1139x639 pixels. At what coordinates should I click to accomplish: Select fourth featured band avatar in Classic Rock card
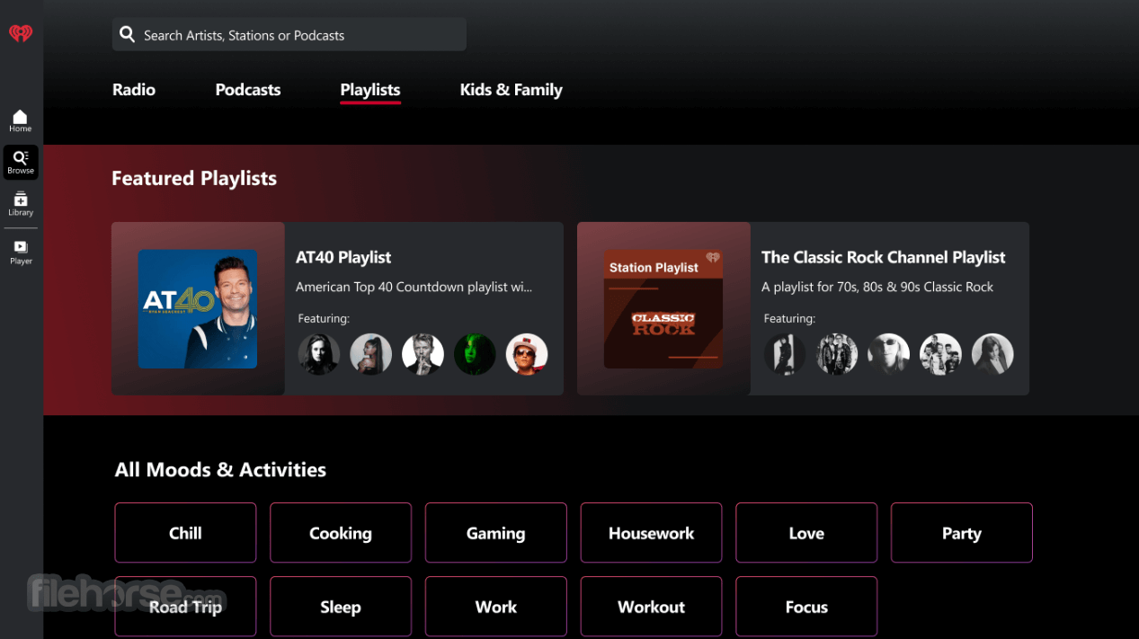click(x=940, y=354)
